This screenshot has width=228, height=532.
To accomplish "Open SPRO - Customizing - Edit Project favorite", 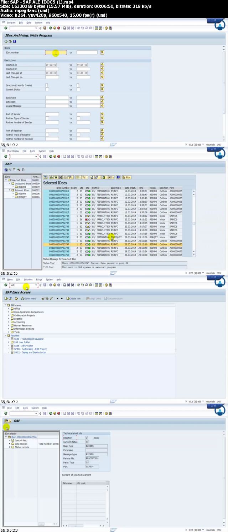I will tap(30, 349).
